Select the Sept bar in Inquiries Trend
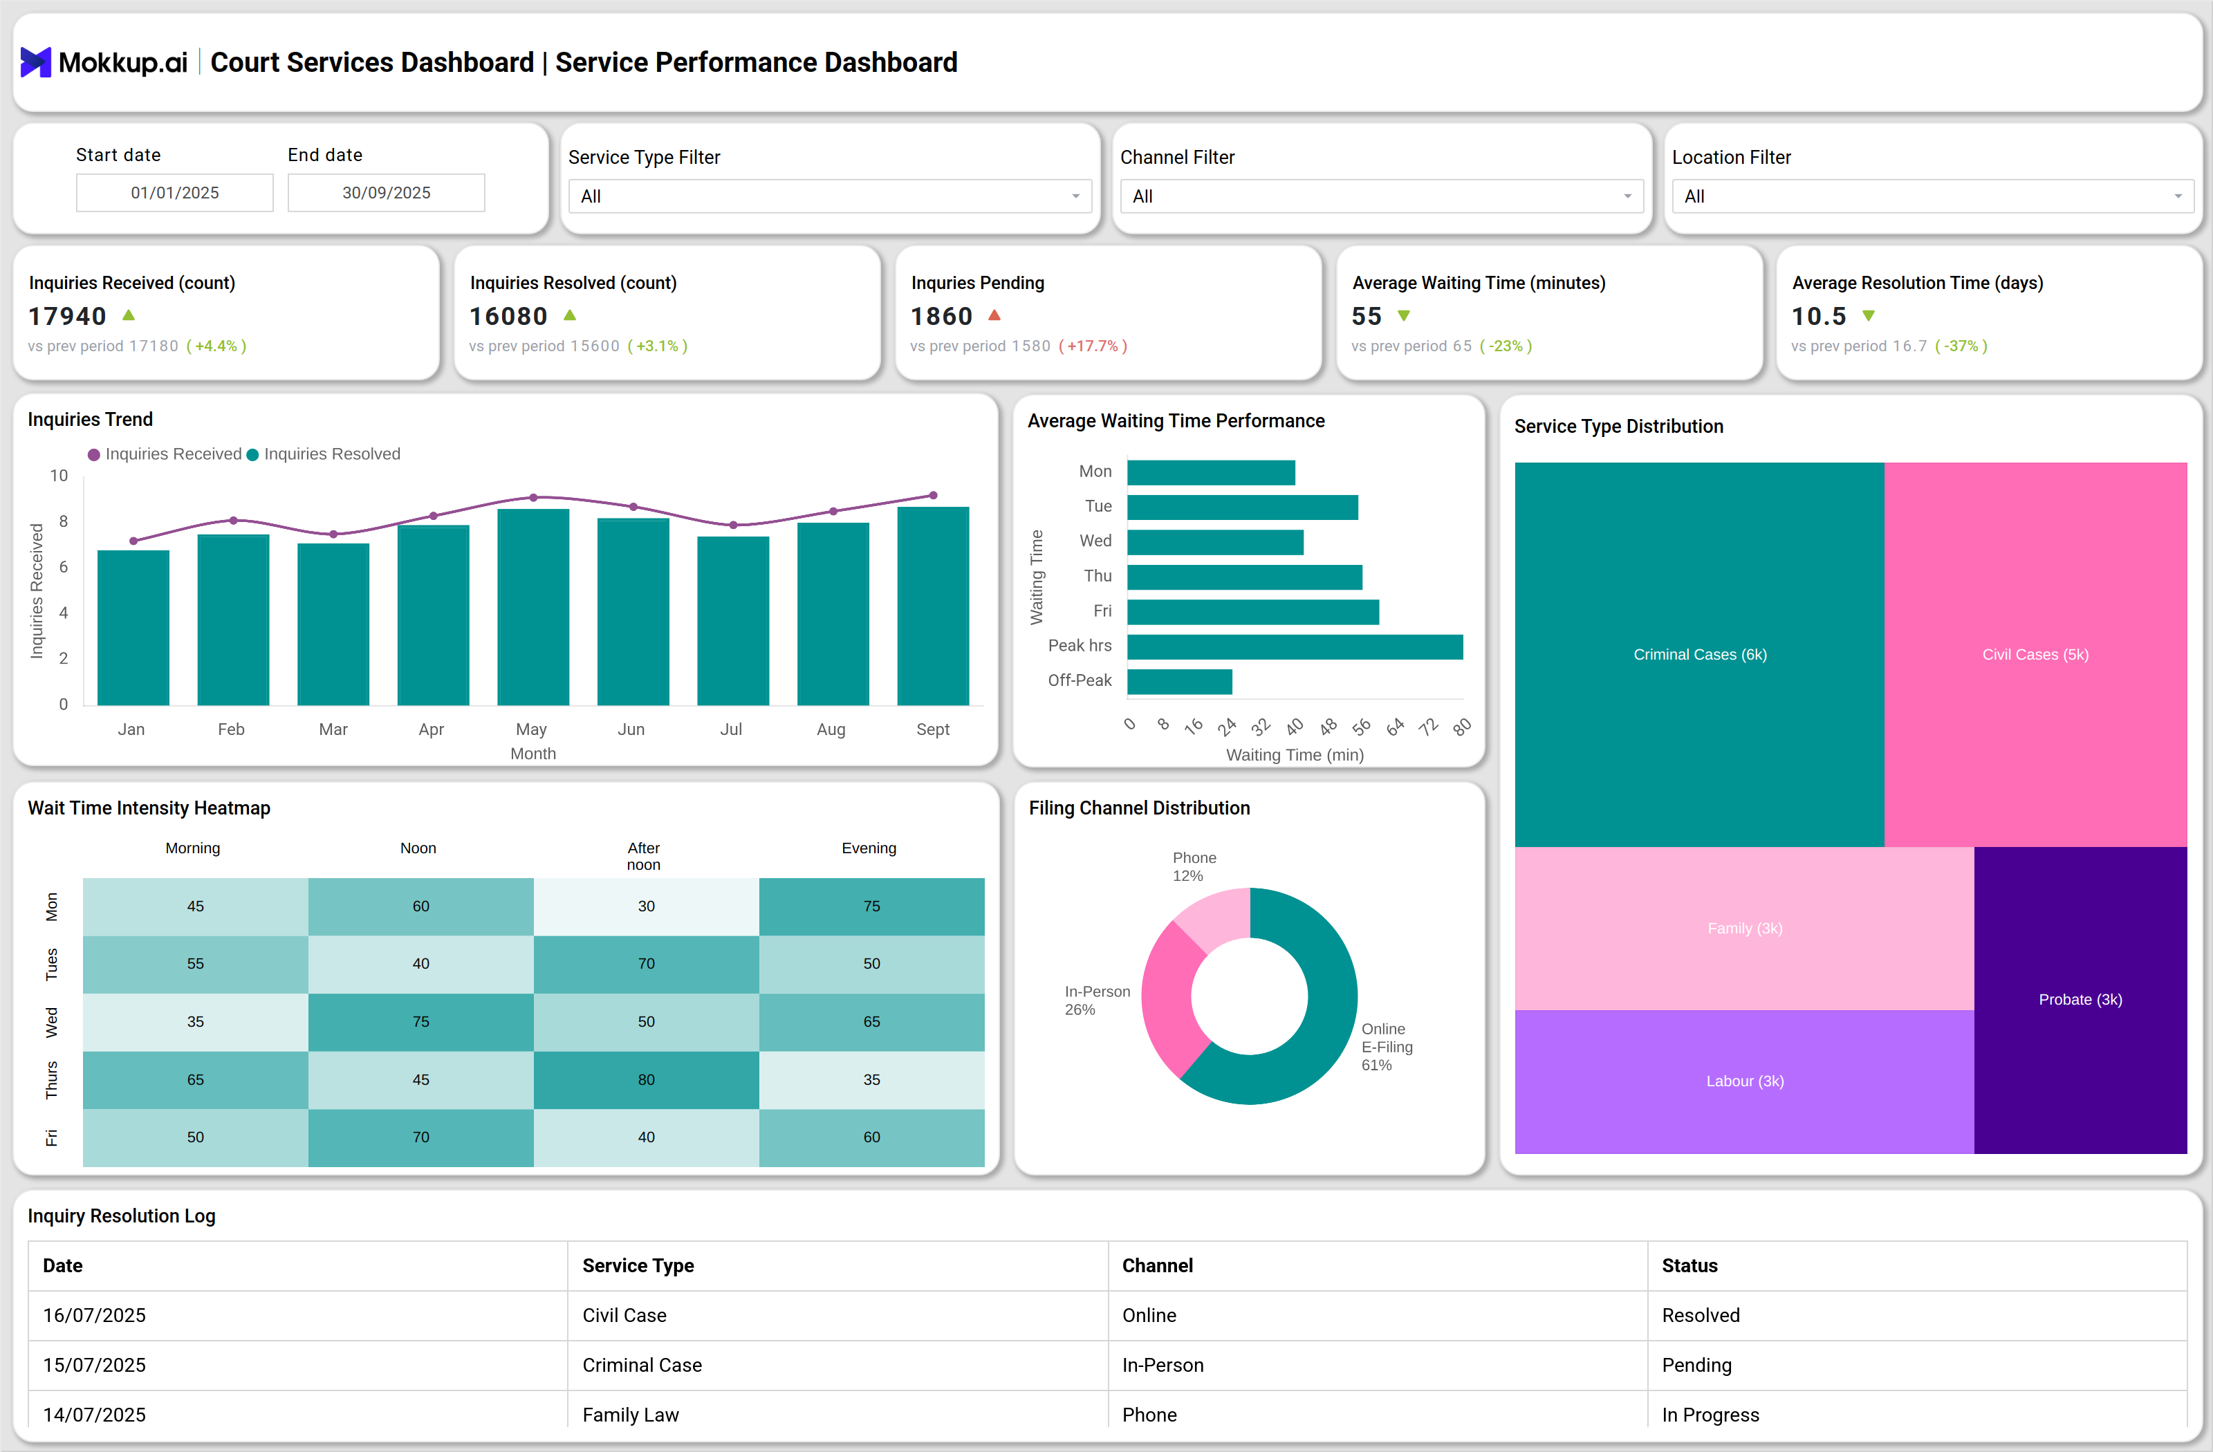 pyautogui.click(x=933, y=606)
